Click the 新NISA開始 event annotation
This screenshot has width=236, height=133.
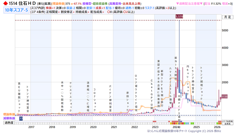[x=176, y=67]
